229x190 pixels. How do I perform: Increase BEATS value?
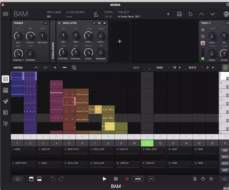pyautogui.click(x=213, y=68)
